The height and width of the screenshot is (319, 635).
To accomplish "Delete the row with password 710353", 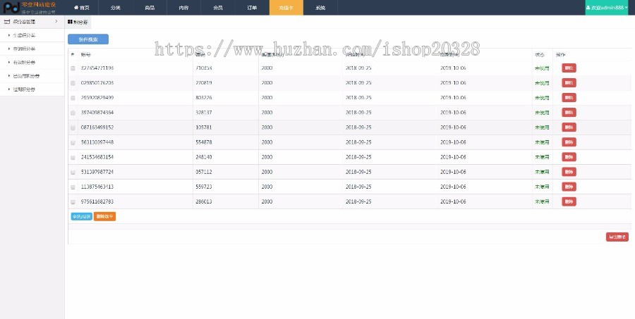I will [x=569, y=68].
